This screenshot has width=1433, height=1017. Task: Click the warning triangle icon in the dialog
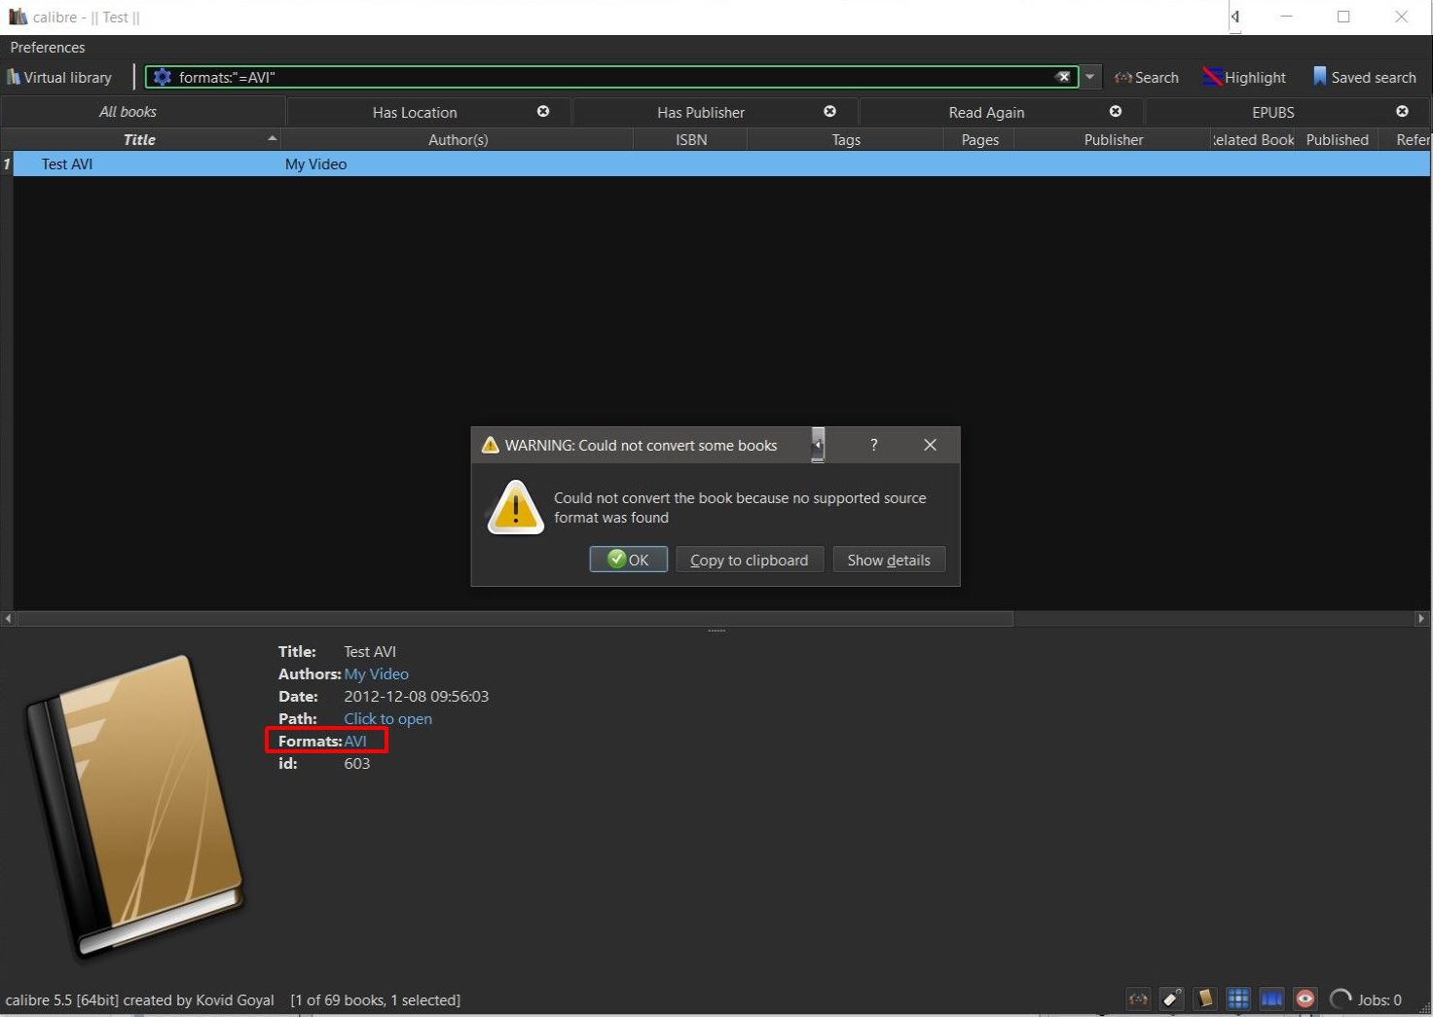coord(515,507)
